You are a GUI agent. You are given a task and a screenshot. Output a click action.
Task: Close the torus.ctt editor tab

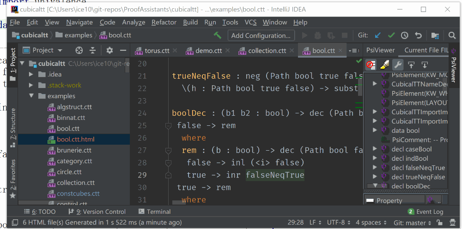pos(175,51)
